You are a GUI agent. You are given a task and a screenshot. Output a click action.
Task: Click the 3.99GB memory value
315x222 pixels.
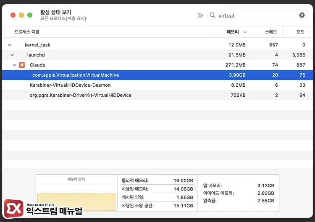237,75
